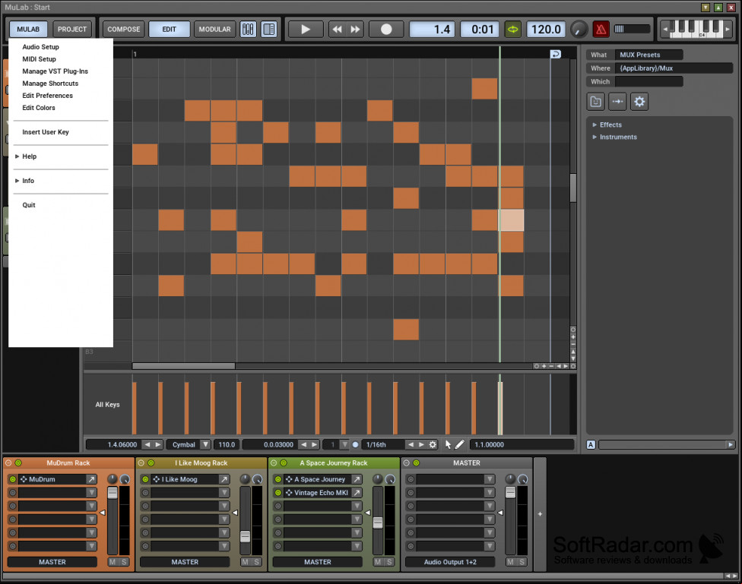Mute the MASTER rack
742x584 pixels.
[510, 562]
